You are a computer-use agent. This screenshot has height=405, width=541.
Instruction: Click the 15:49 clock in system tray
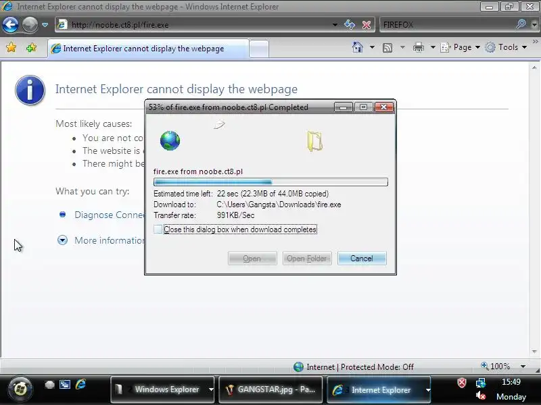(x=511, y=382)
